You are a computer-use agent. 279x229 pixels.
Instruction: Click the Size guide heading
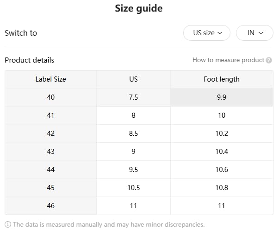(139, 9)
